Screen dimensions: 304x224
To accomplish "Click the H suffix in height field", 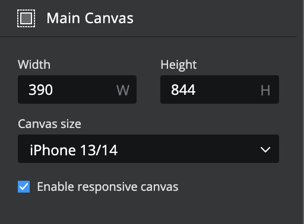I will point(265,91).
